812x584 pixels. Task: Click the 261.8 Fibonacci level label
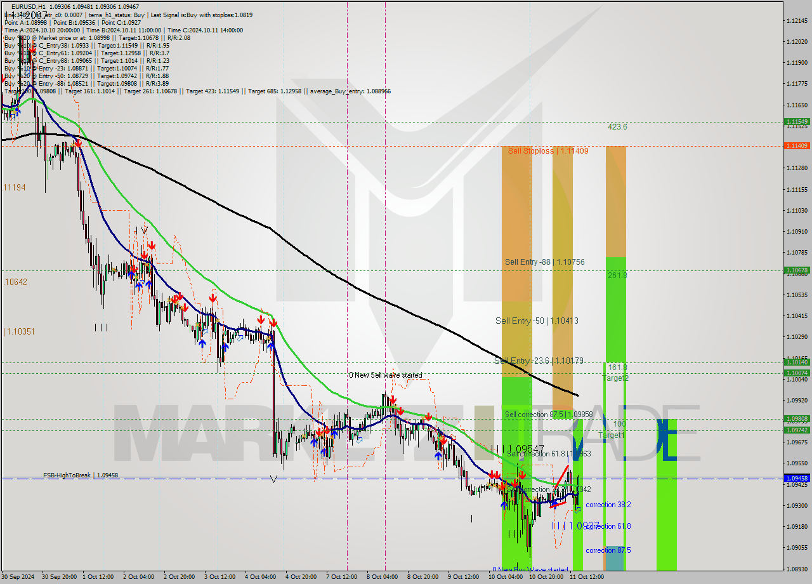pyautogui.click(x=617, y=275)
